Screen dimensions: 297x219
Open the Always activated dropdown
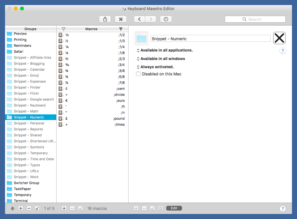point(155,67)
